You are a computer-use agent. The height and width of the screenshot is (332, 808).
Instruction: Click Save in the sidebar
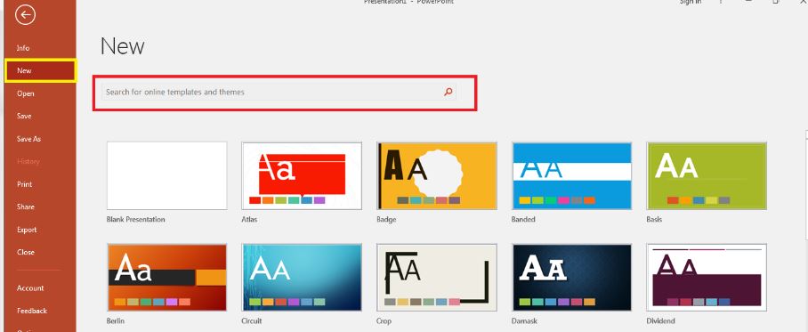click(x=24, y=116)
